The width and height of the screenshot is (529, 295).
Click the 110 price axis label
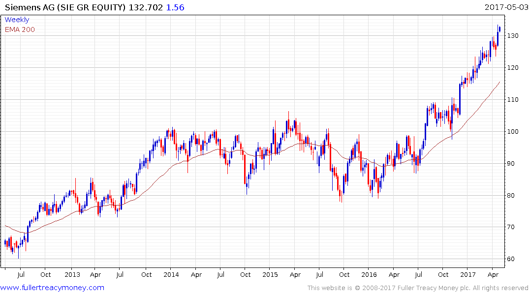tap(513, 100)
